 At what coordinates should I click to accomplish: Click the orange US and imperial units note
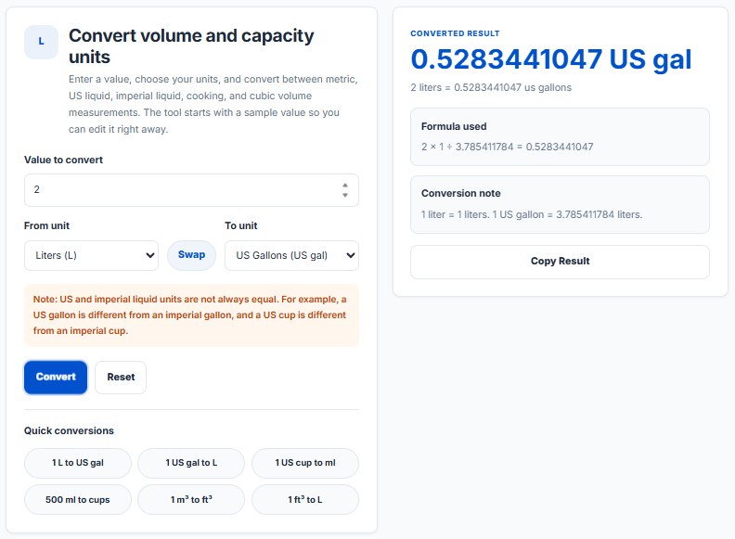click(191, 315)
